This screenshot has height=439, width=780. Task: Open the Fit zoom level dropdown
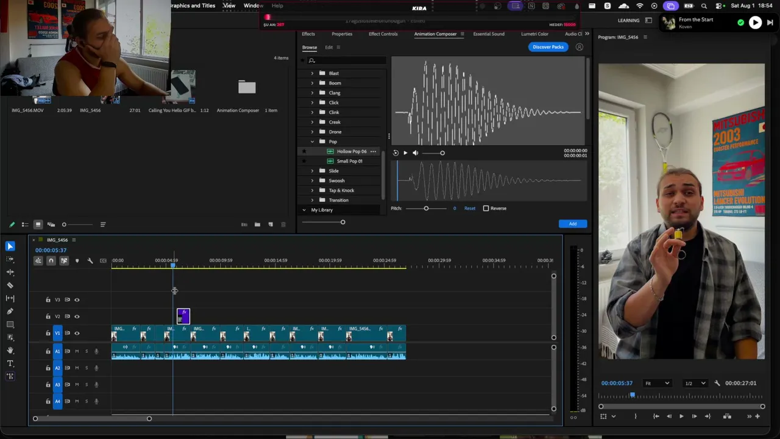pos(658,383)
